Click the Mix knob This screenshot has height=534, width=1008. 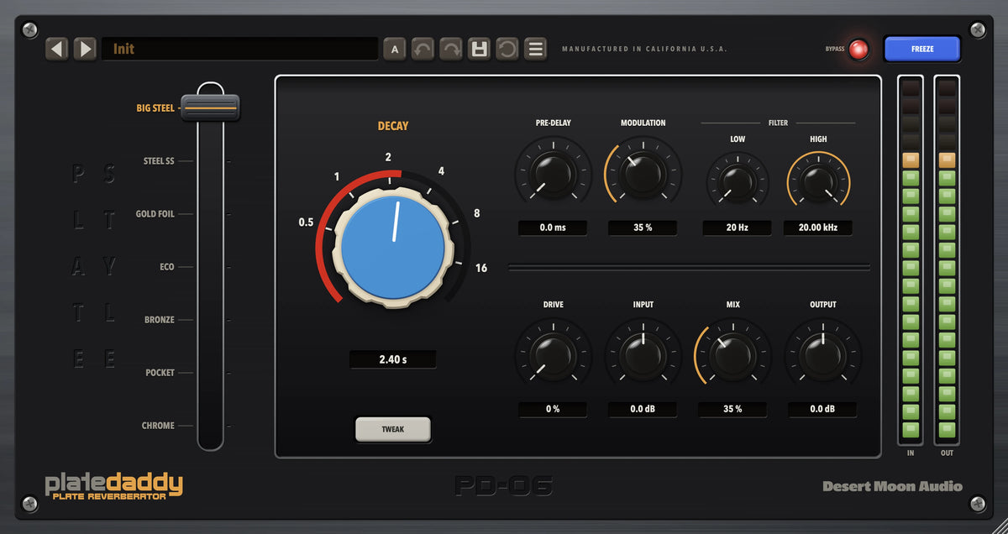pos(732,356)
